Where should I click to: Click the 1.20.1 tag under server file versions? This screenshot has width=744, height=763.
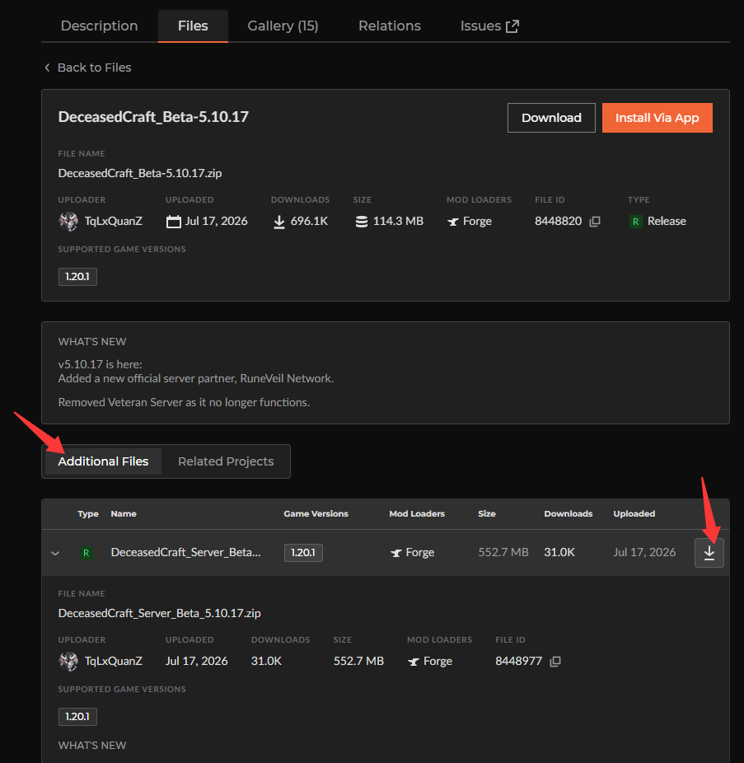pyautogui.click(x=77, y=717)
